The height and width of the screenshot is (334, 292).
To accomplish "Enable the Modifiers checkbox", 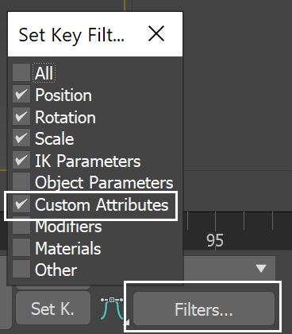I will pos(21,227).
